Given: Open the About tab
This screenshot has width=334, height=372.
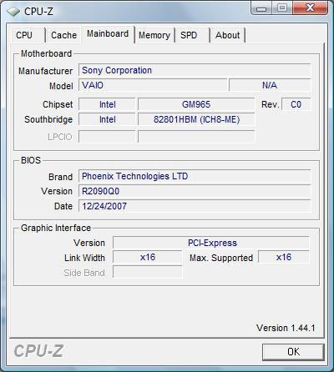Looking at the screenshot, I should click(227, 35).
